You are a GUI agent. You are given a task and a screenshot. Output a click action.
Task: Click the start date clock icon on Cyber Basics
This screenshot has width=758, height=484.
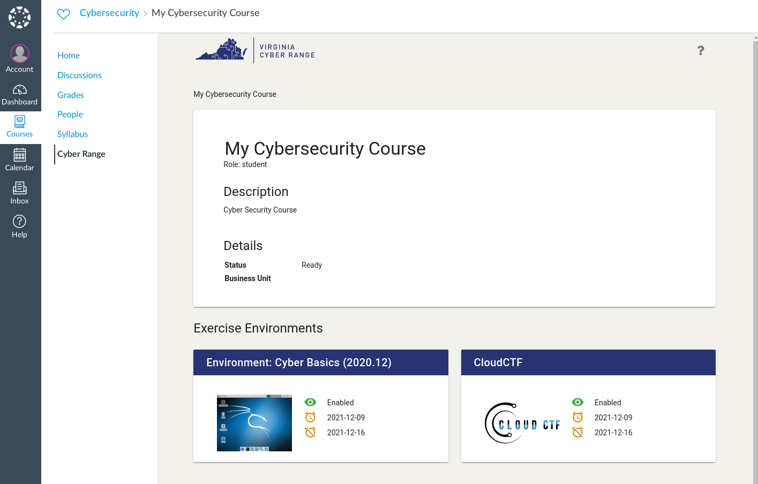coord(310,417)
